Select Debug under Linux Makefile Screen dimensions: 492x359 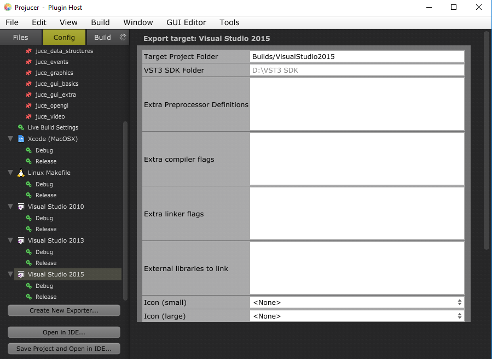pos(44,184)
